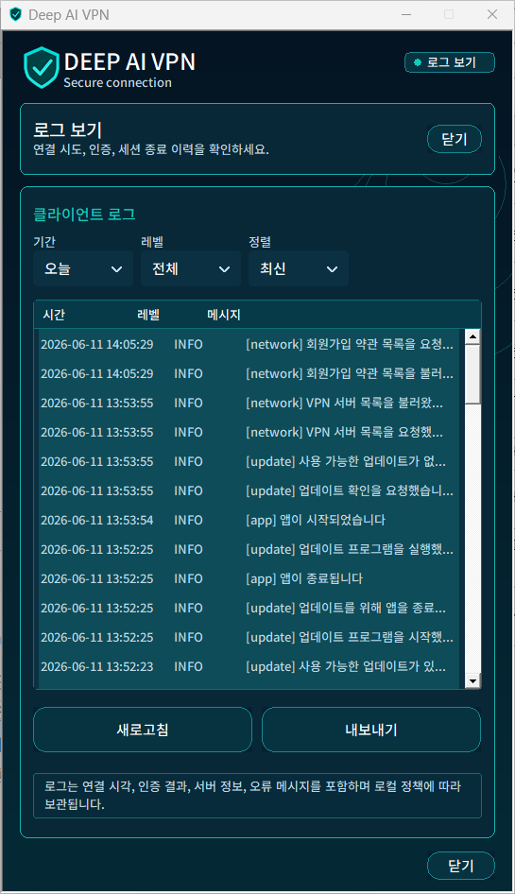Screen dimensions: 515x894
Task: Click the 시간 column header
Action: click(x=54, y=315)
